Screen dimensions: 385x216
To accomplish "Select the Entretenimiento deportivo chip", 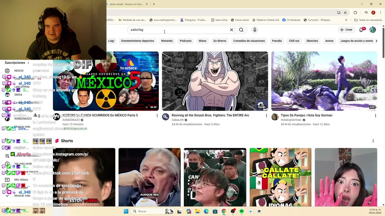I will click(x=137, y=41).
